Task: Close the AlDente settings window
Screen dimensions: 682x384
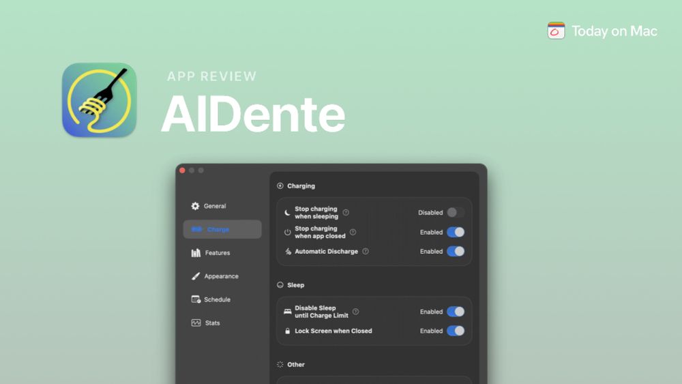Action: tap(182, 171)
